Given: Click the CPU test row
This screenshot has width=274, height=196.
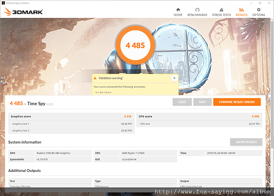Looking at the screenshot, I should 199,124.
